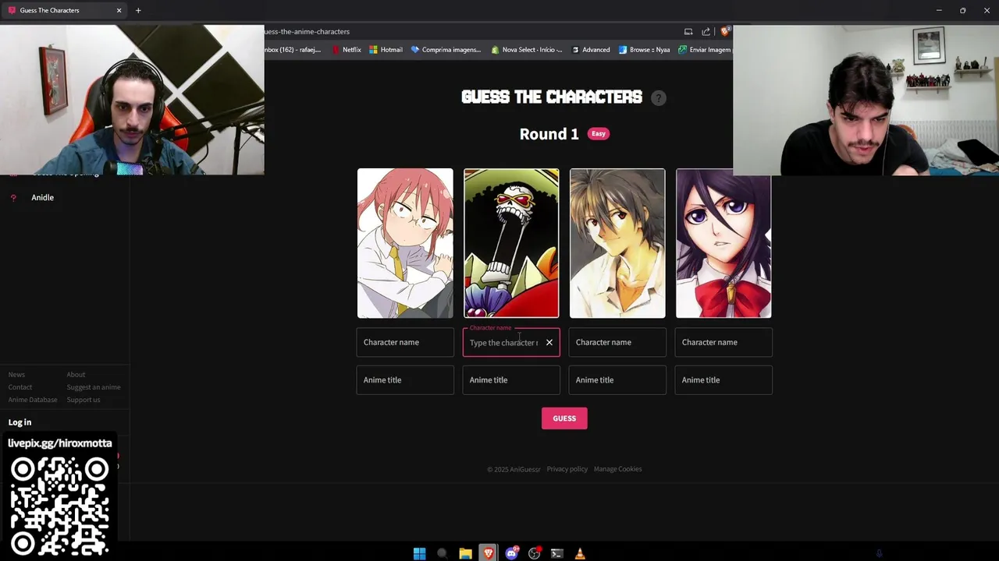Open the Comprima imagens bookmark

(446, 50)
